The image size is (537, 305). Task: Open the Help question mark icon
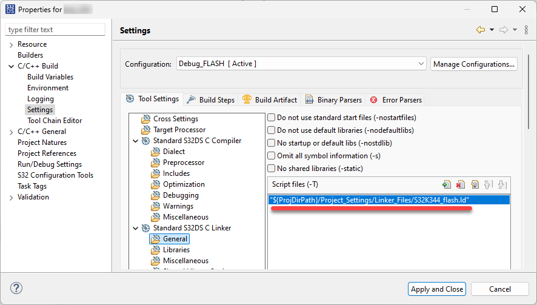[16, 288]
